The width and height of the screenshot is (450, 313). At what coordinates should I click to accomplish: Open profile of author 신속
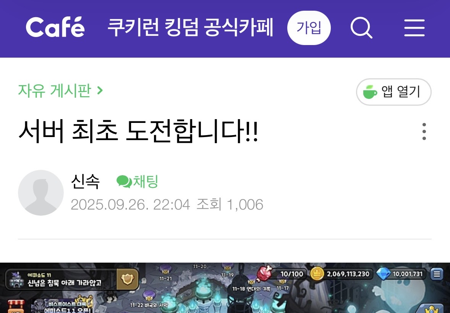[85, 182]
